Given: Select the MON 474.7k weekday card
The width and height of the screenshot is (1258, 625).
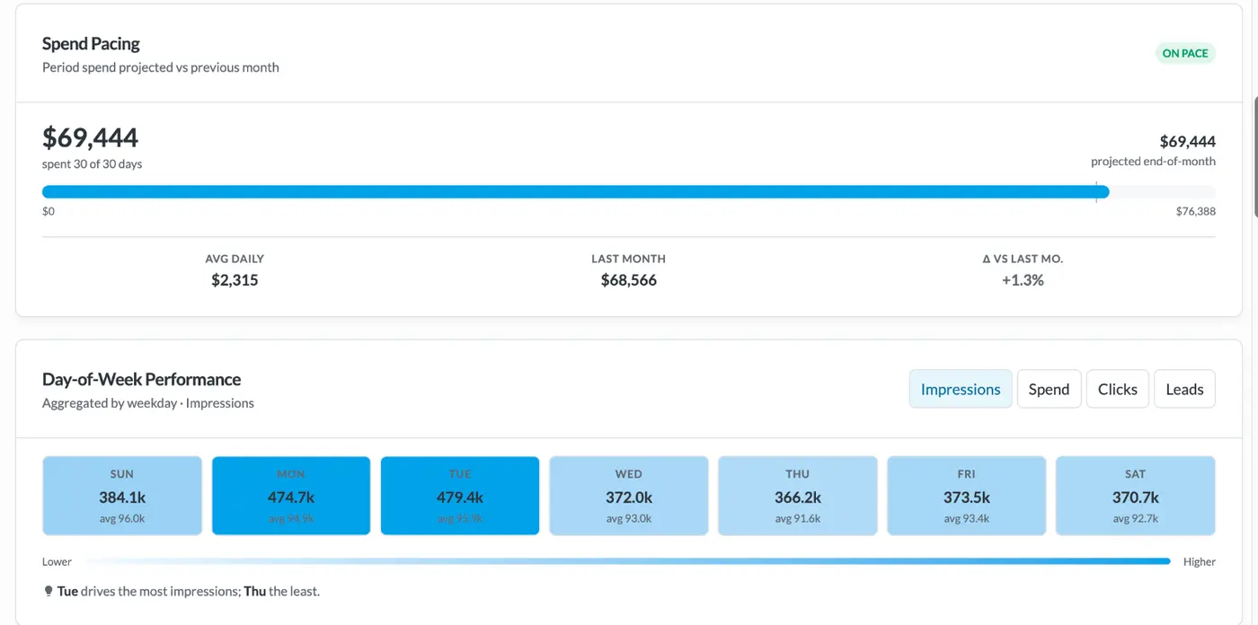Looking at the screenshot, I should click(x=291, y=496).
